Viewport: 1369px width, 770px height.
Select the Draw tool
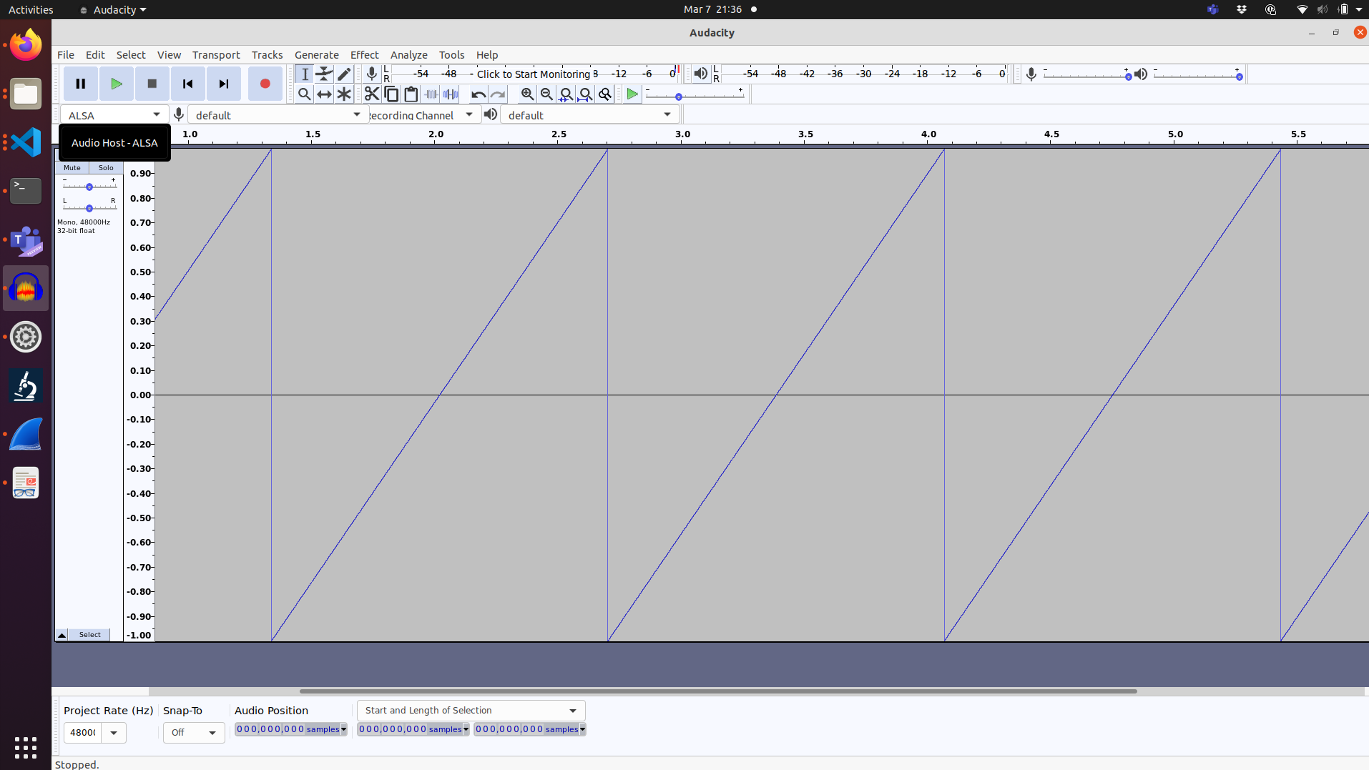344,74
